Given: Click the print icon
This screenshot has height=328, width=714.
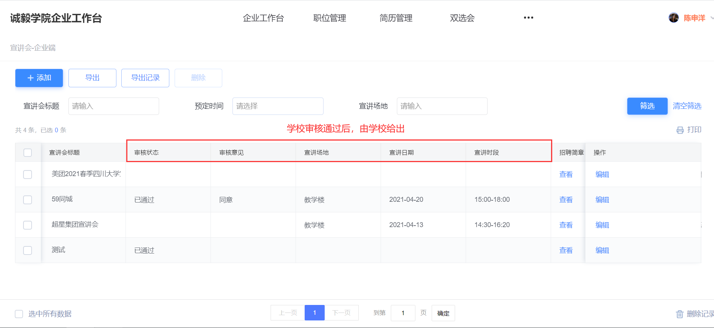Looking at the screenshot, I should coord(680,130).
